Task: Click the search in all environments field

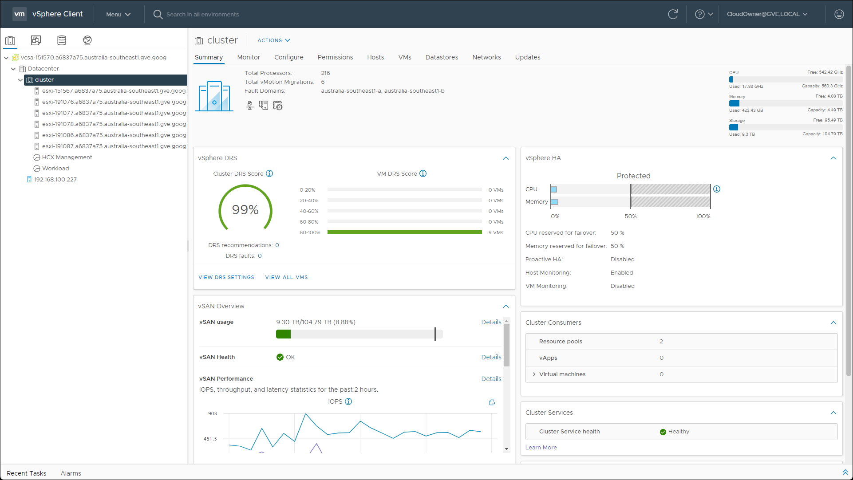Action: [202, 15]
